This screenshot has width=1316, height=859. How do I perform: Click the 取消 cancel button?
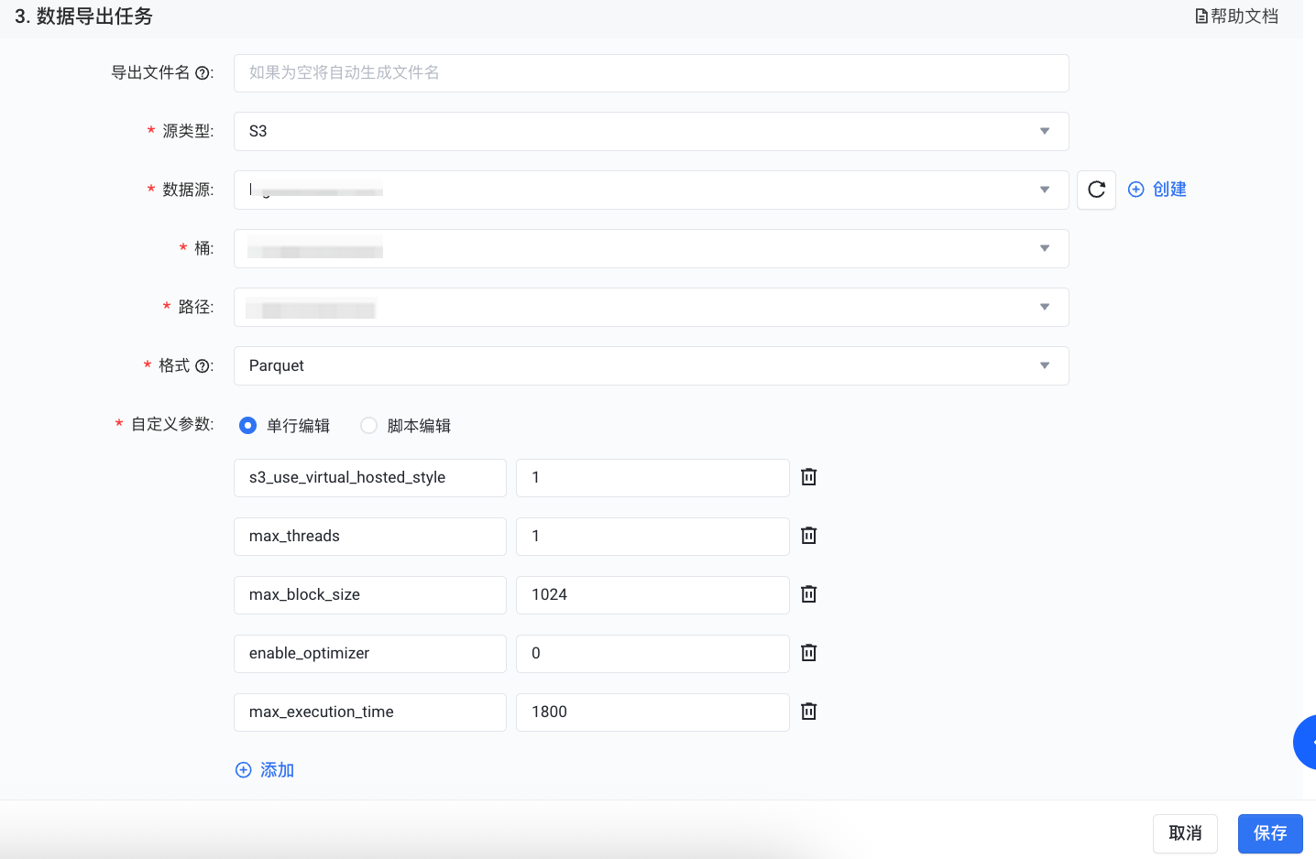click(x=1185, y=833)
